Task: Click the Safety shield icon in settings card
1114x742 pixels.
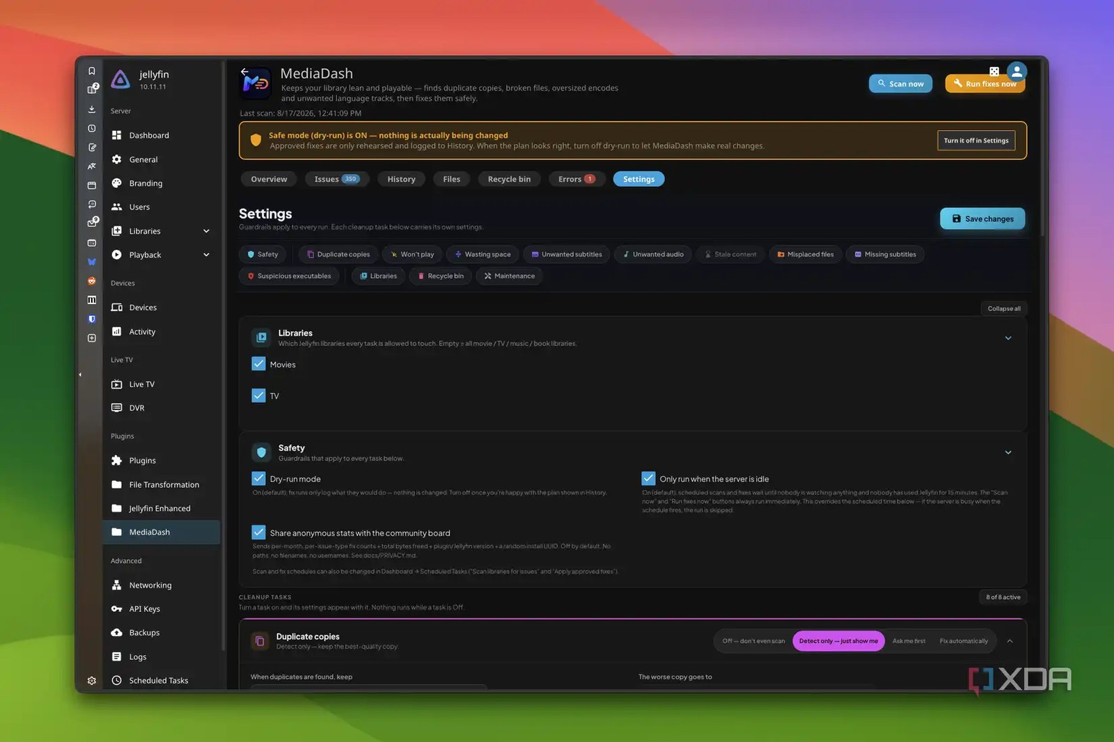Action: click(261, 452)
